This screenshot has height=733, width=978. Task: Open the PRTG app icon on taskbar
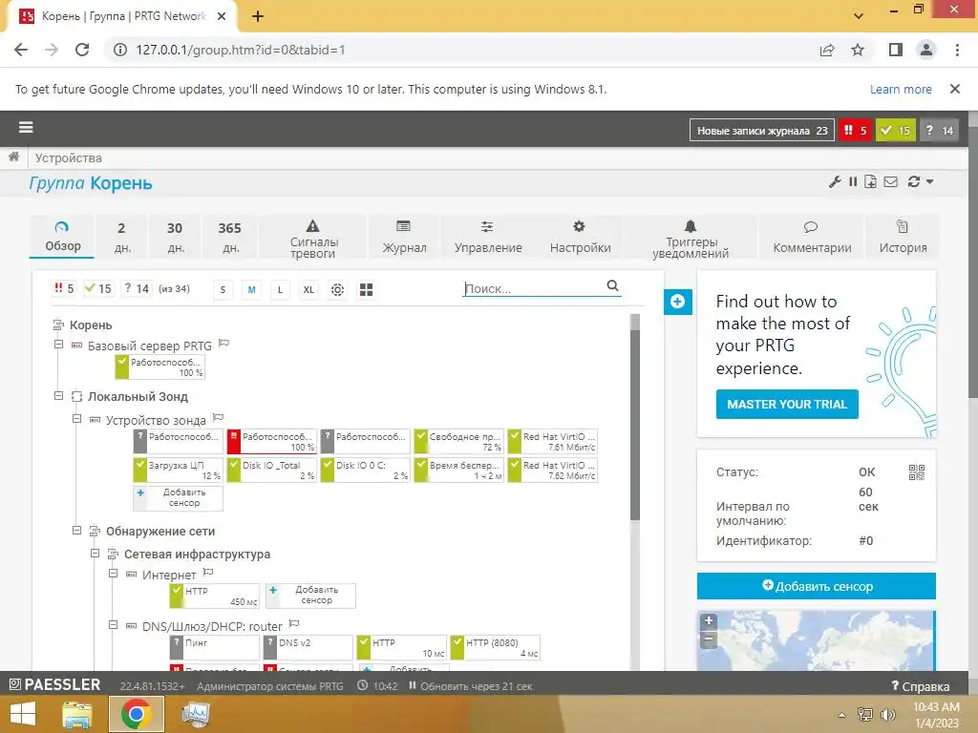click(195, 714)
